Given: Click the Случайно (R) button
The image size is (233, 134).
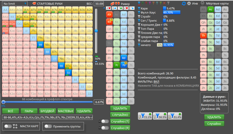Looking at the screenshot, I should [x=120, y=128].
